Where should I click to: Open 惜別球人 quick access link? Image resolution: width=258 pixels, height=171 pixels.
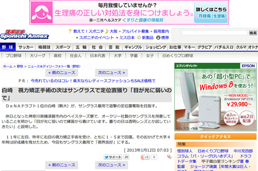185,151
